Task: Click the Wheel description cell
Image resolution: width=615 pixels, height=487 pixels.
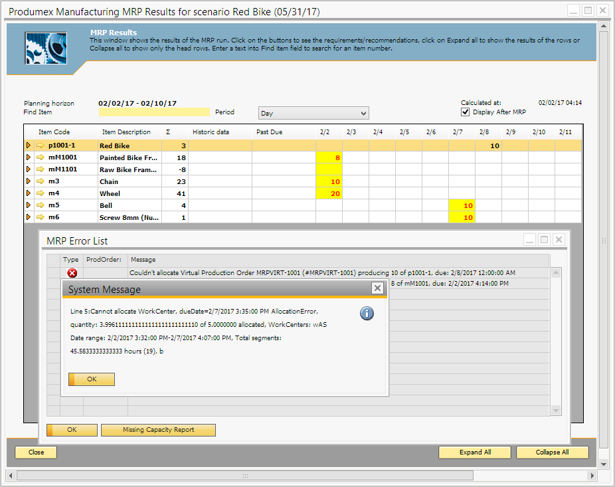Action: 130,193
